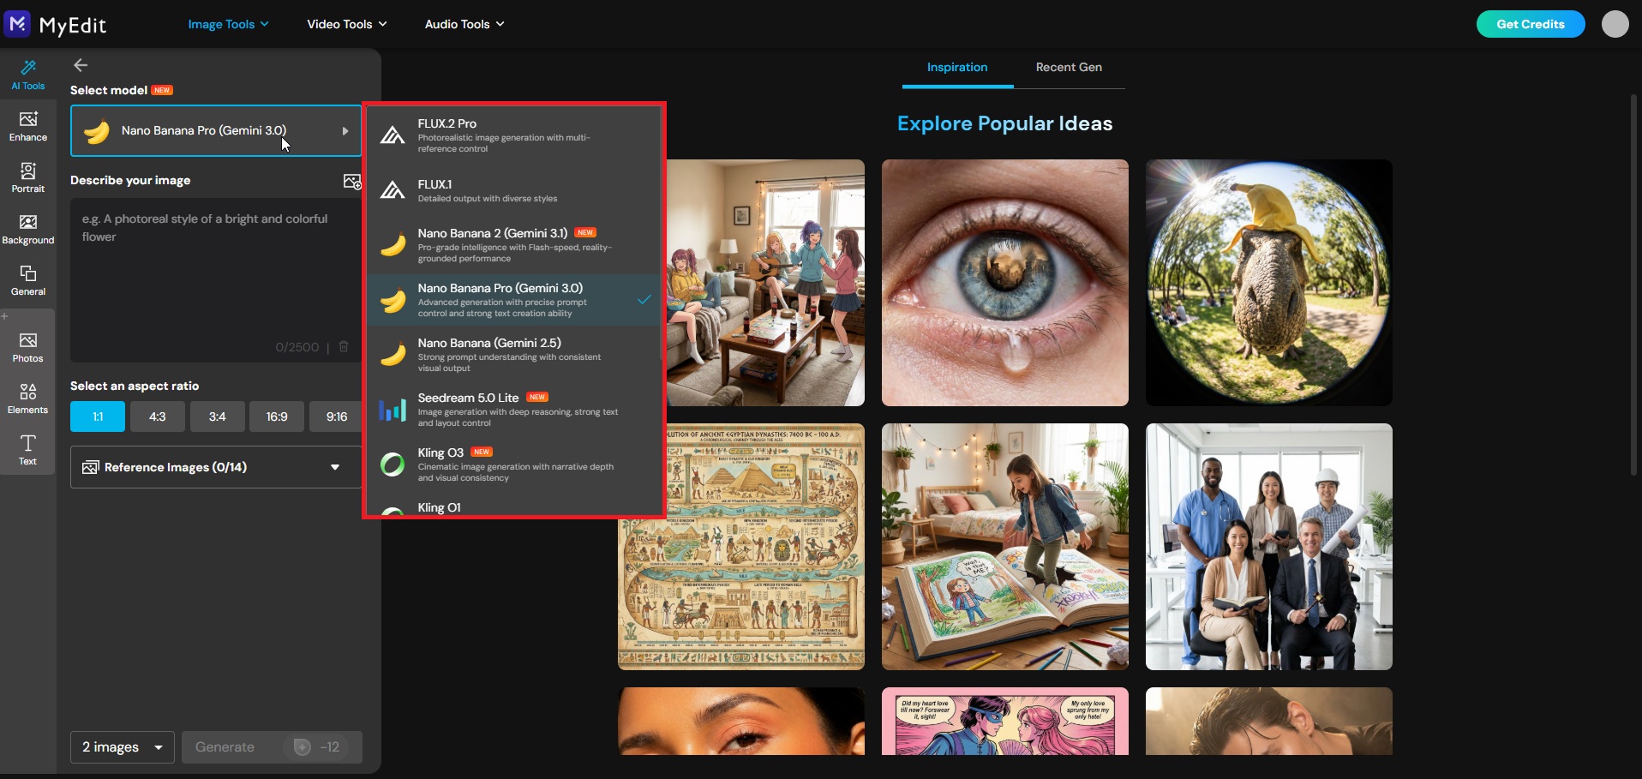Switch to the Recent Gen tab
This screenshot has height=779, width=1642.
coord(1068,67)
